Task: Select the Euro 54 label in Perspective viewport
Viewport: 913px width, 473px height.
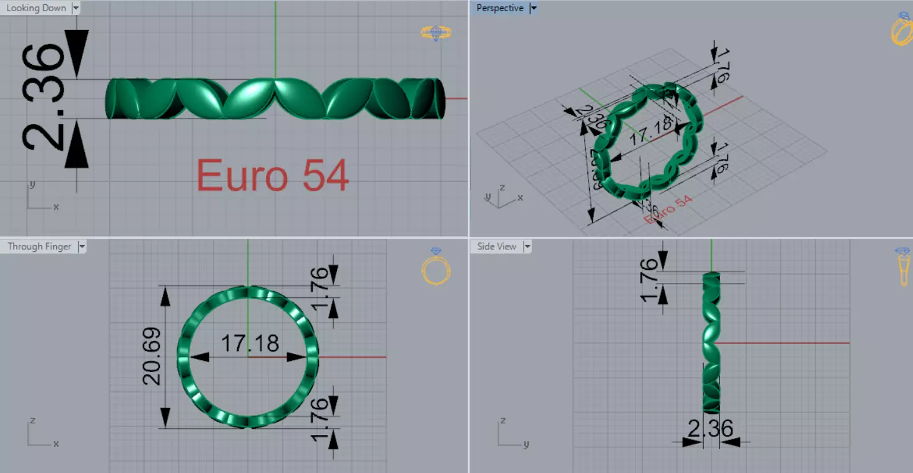Action: [x=668, y=211]
